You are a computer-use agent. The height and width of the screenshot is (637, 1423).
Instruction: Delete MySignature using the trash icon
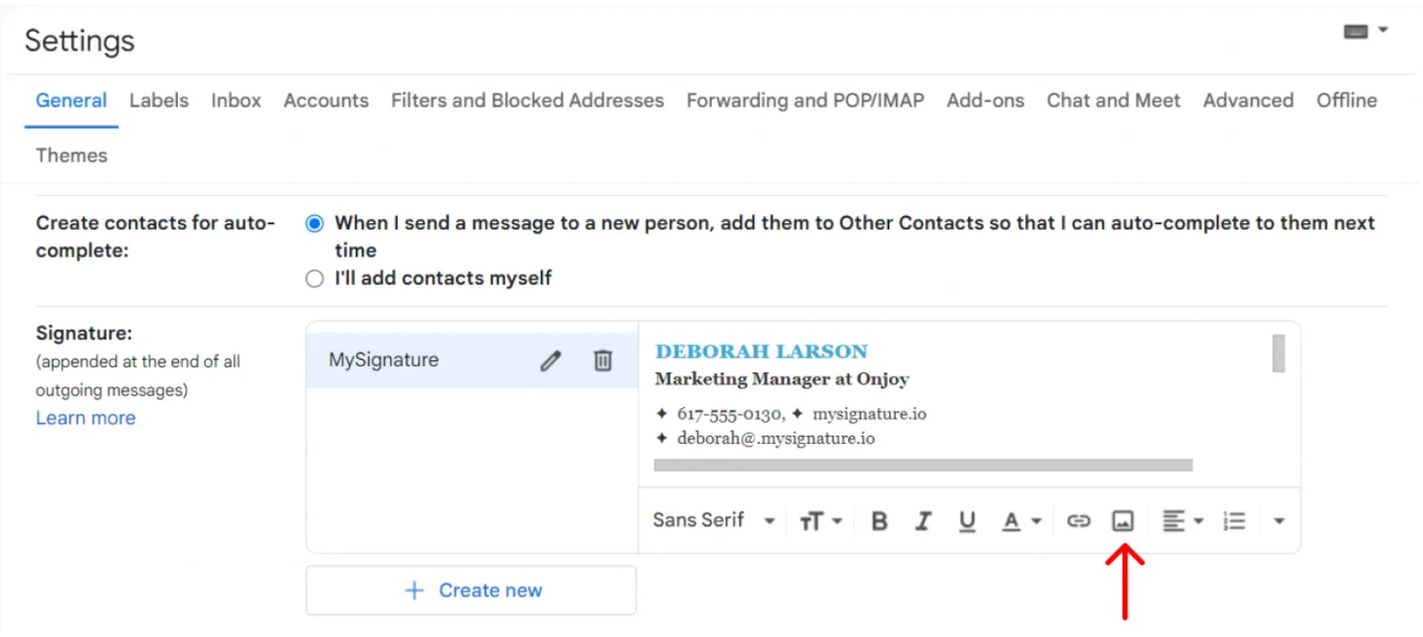point(602,361)
